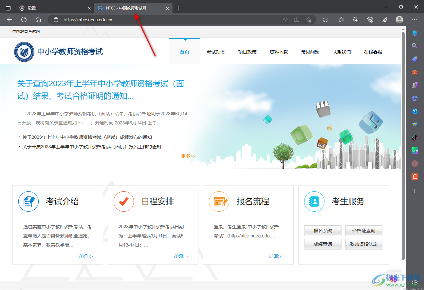Switch to the 设置 browser tab
Screen dimensions: 424x290
point(55,8)
